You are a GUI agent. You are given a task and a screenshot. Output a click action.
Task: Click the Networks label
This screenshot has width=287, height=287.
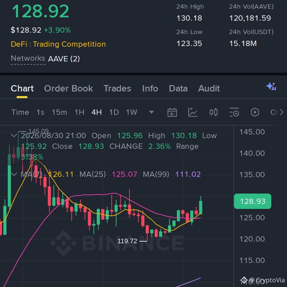[28, 58]
